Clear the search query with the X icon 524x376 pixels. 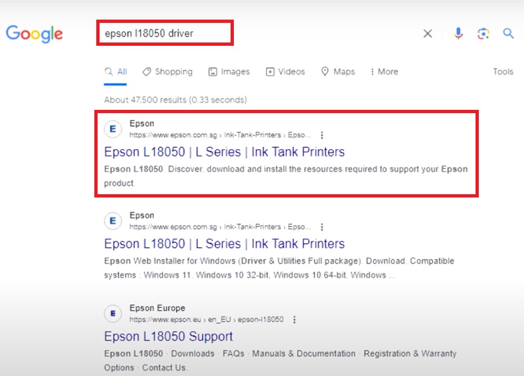click(428, 33)
